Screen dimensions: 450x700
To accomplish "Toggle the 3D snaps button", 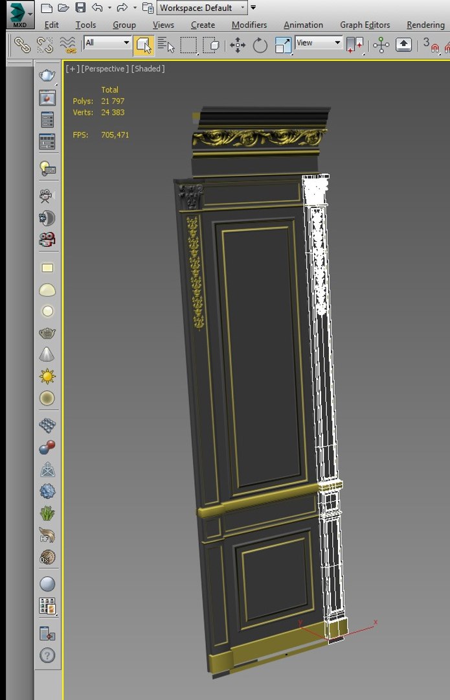I will tap(431, 45).
